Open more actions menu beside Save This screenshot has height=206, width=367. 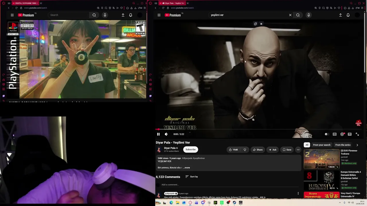298,150
